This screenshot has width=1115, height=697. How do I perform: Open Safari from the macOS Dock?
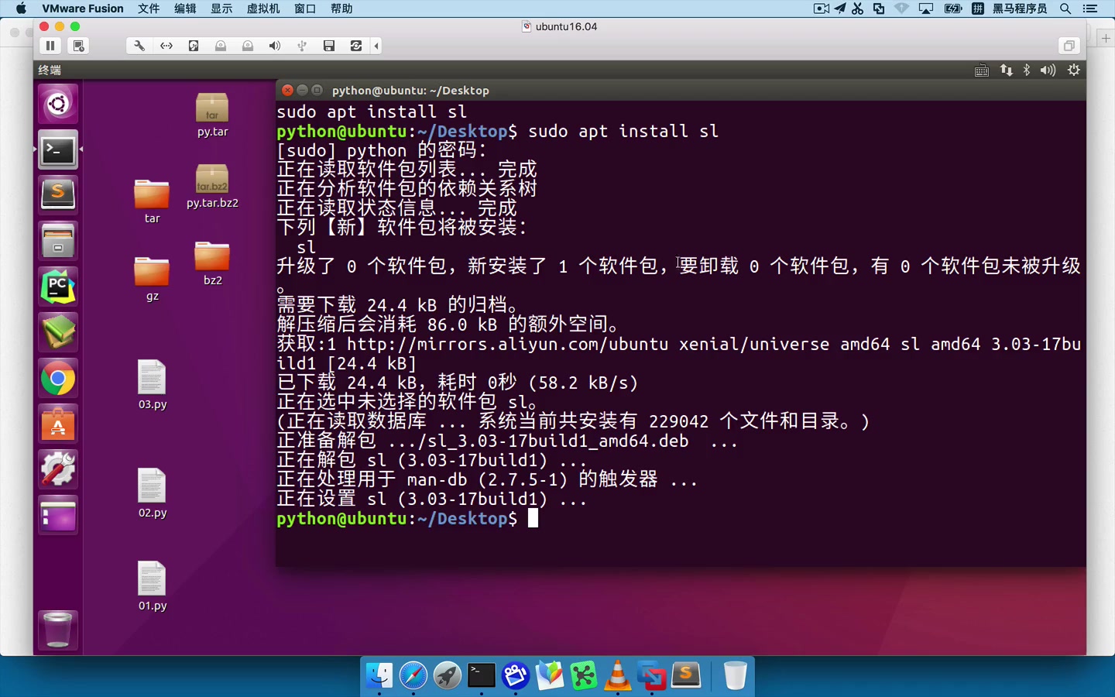pos(413,675)
